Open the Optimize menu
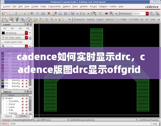Screen dimensions: 161x126 pyautogui.click(x=103, y=7)
